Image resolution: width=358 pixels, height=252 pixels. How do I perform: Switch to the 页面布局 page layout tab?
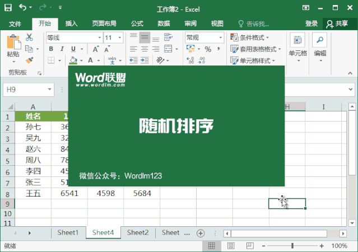[104, 24]
